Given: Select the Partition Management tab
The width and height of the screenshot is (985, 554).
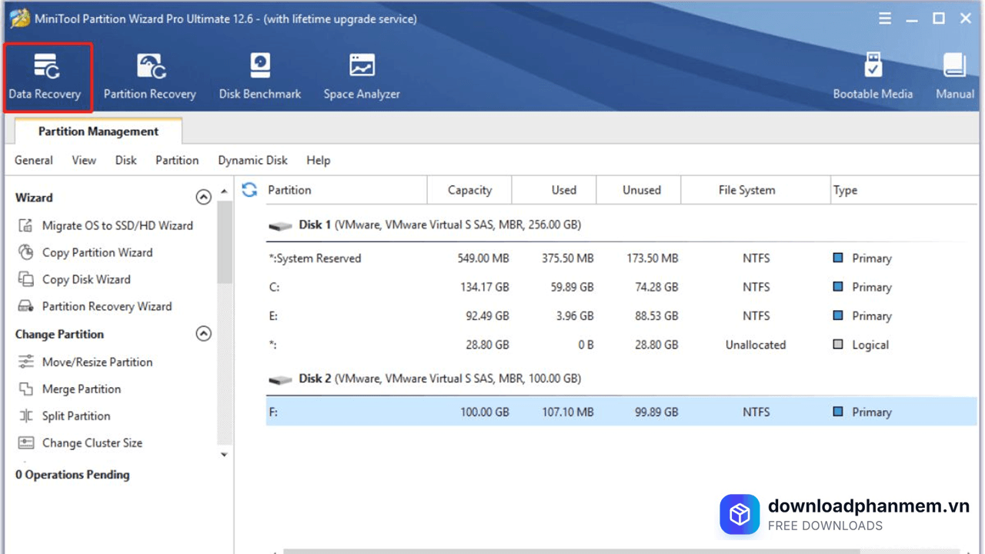Looking at the screenshot, I should coord(98,132).
